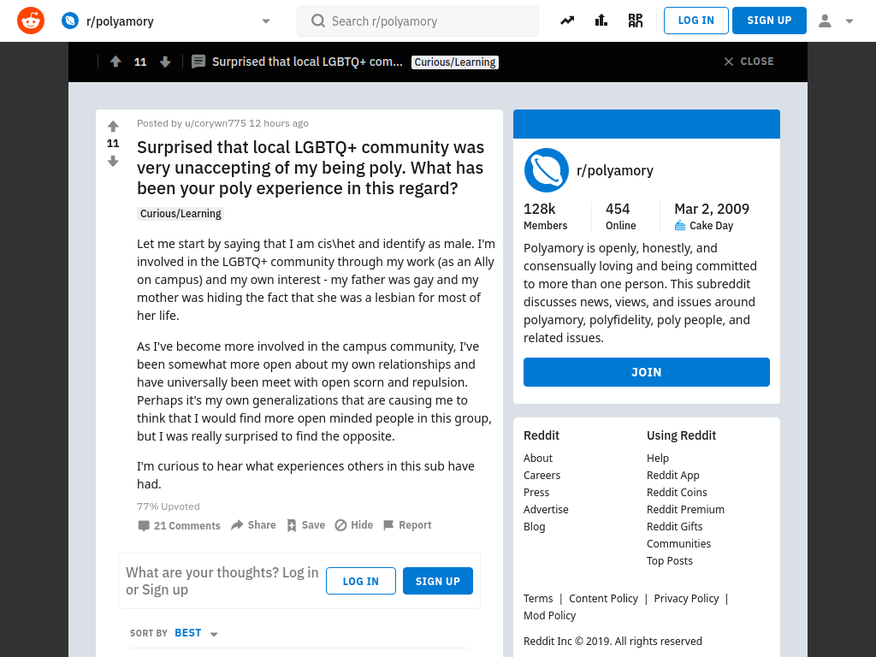Expand the Sort By Best dropdown

[x=196, y=633]
